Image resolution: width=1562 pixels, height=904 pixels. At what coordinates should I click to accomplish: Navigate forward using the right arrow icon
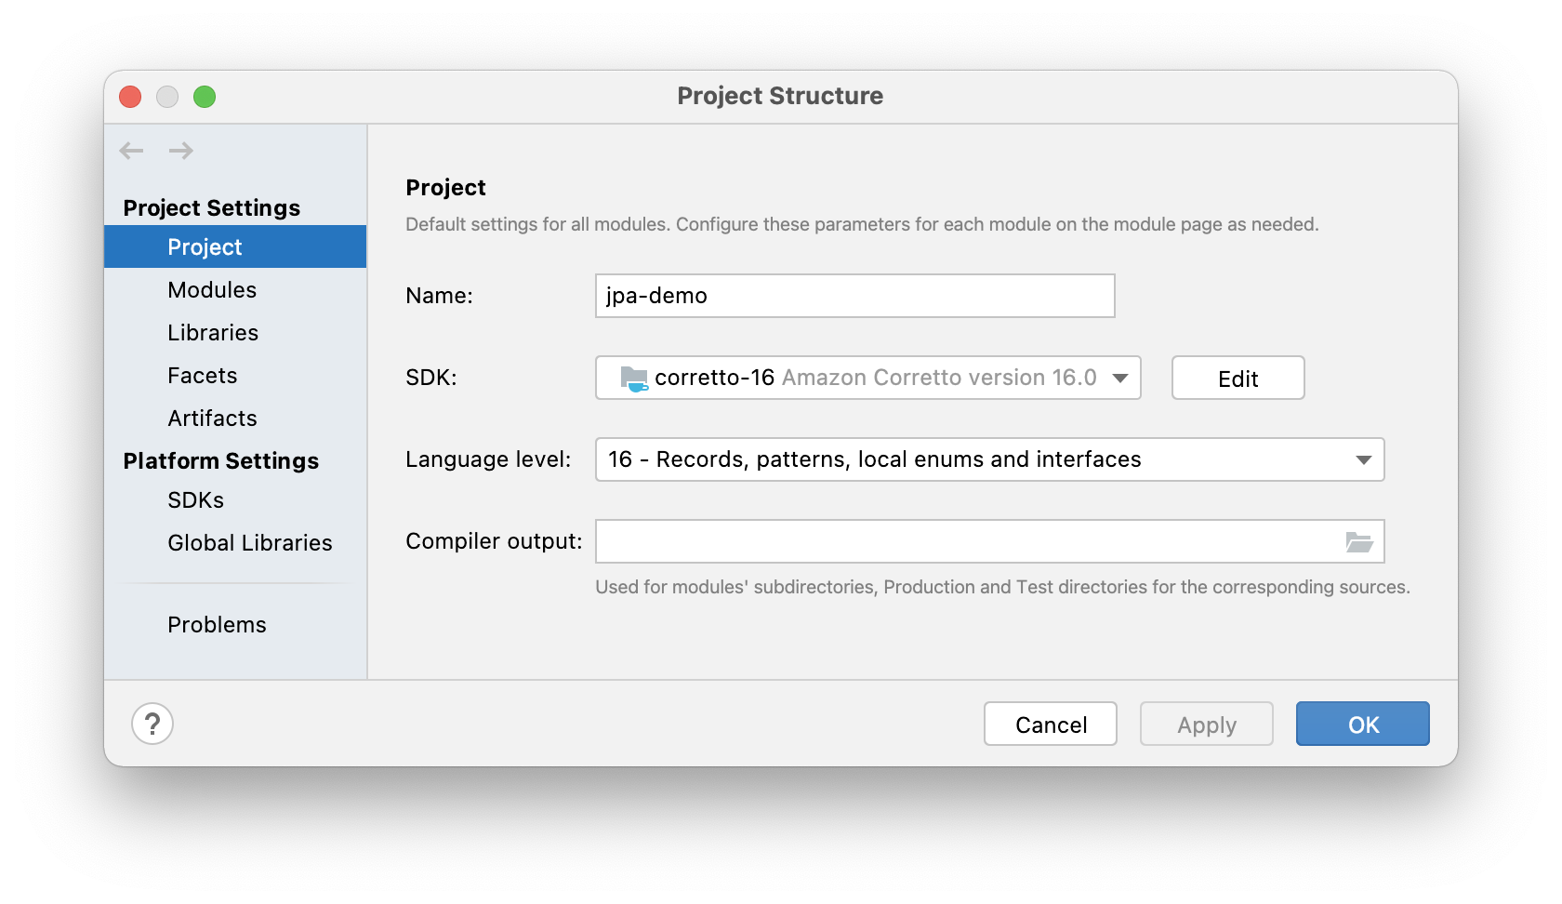[x=181, y=150]
